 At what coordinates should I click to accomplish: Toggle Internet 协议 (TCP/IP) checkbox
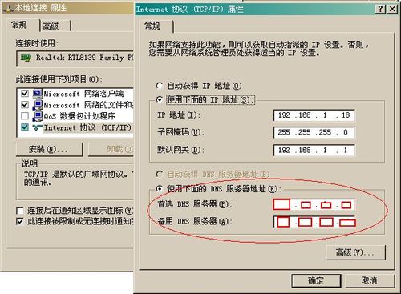tap(25, 127)
